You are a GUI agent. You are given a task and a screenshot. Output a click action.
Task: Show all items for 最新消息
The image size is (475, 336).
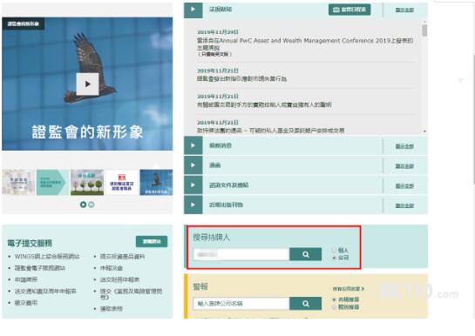[404, 146]
